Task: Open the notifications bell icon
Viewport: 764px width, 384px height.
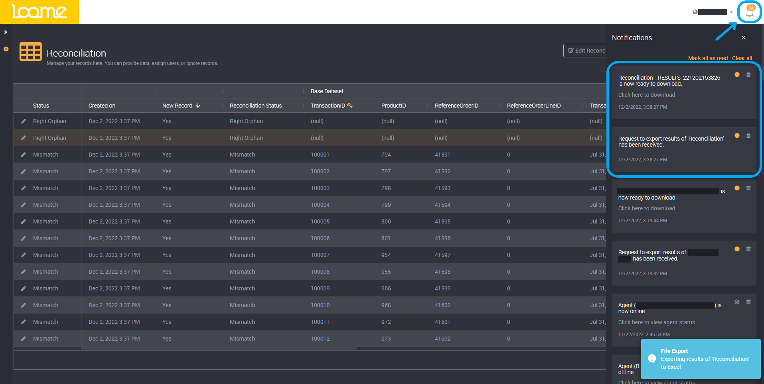Action: tap(750, 12)
